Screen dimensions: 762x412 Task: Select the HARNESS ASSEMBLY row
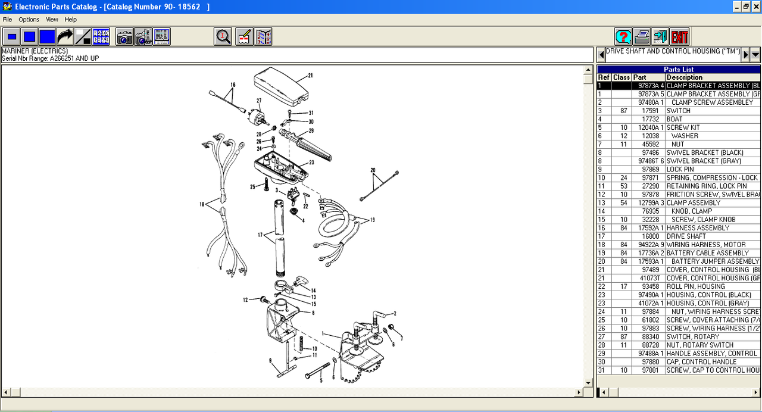click(679, 227)
